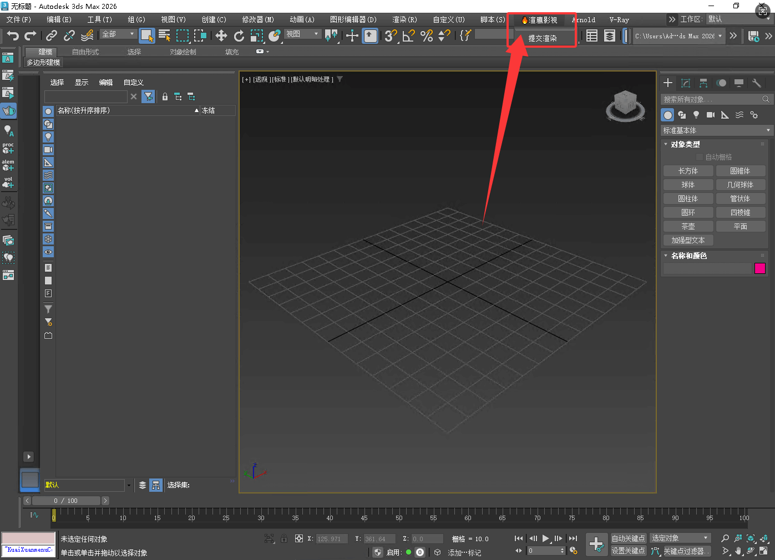This screenshot has height=560, width=775.
Task: Select the Cameras category icon
Action: (710, 115)
